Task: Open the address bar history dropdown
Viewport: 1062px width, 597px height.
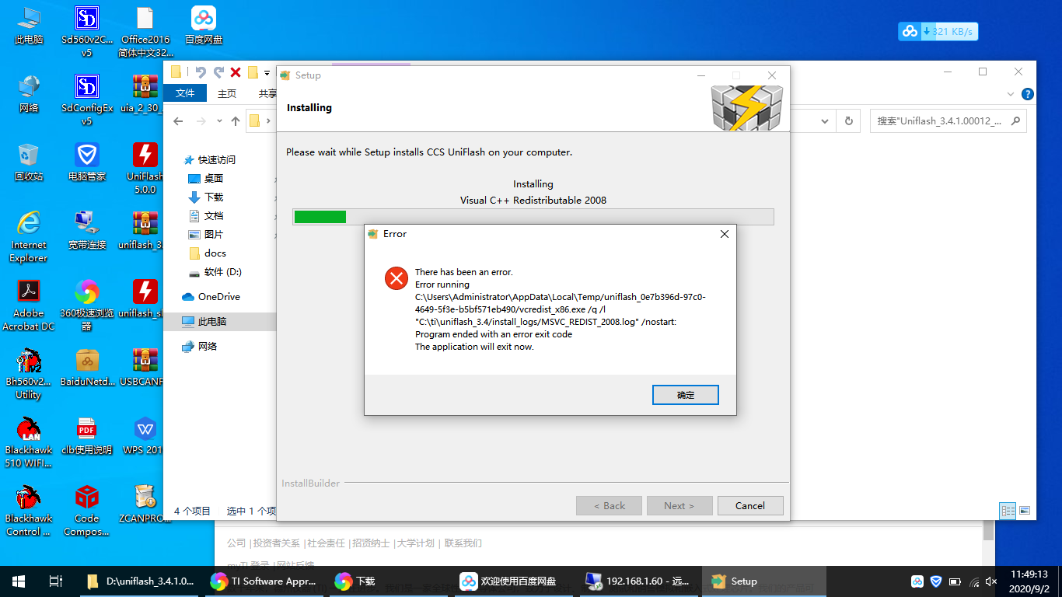Action: [x=826, y=121]
